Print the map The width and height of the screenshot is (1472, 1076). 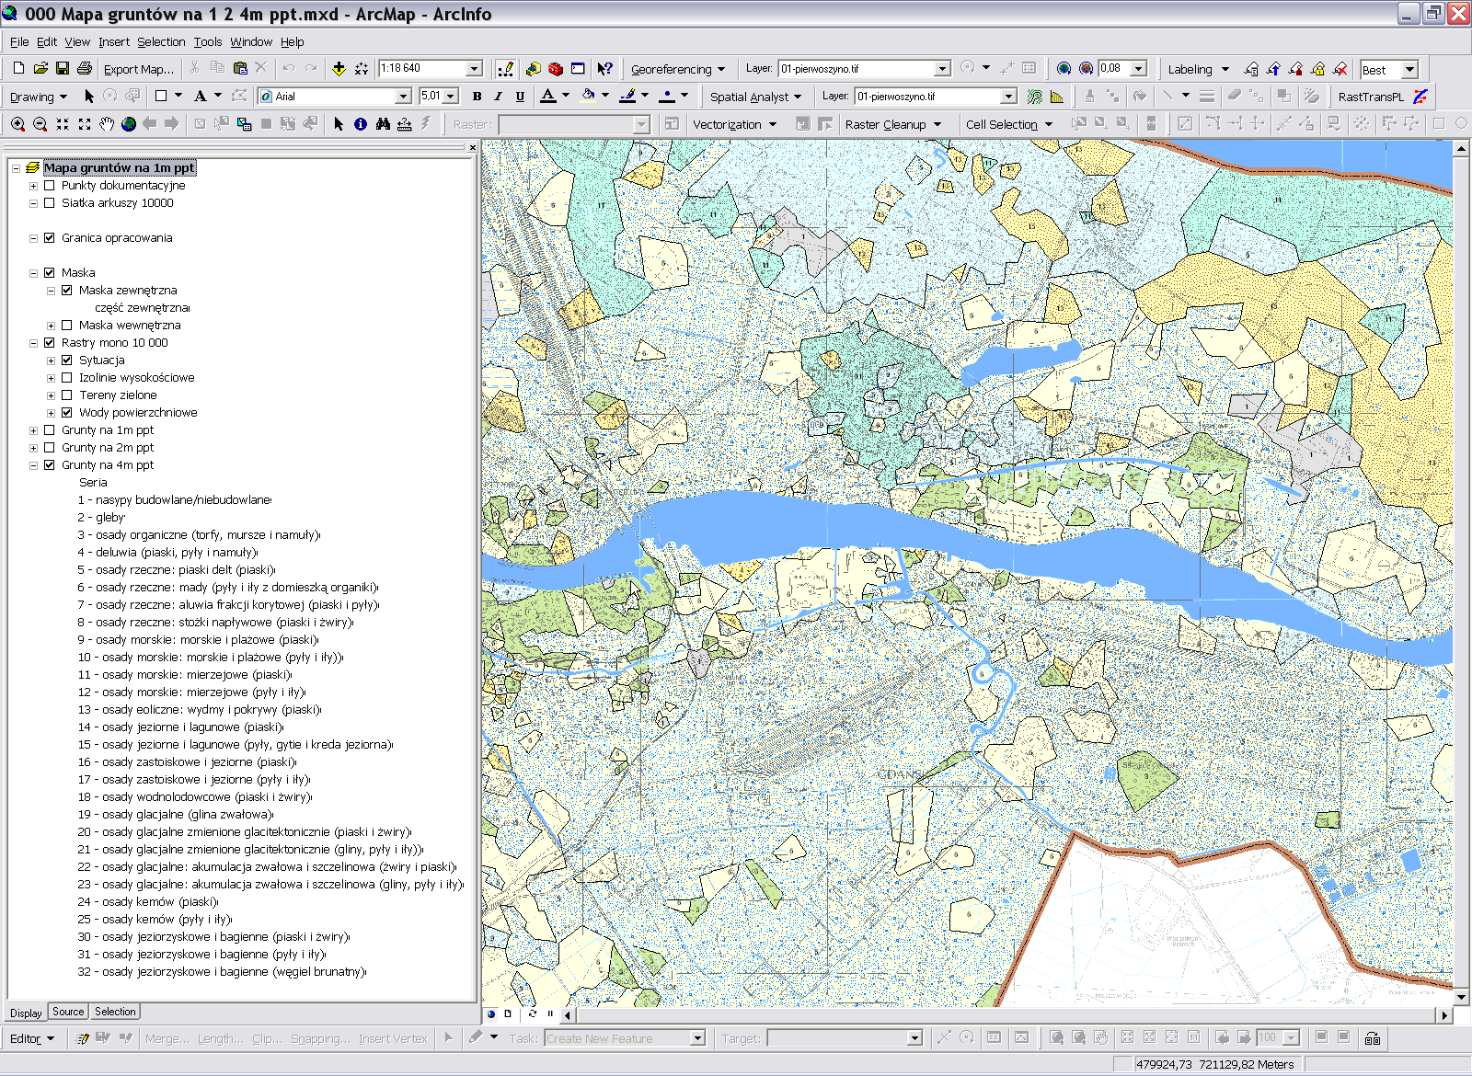pyautogui.click(x=85, y=69)
